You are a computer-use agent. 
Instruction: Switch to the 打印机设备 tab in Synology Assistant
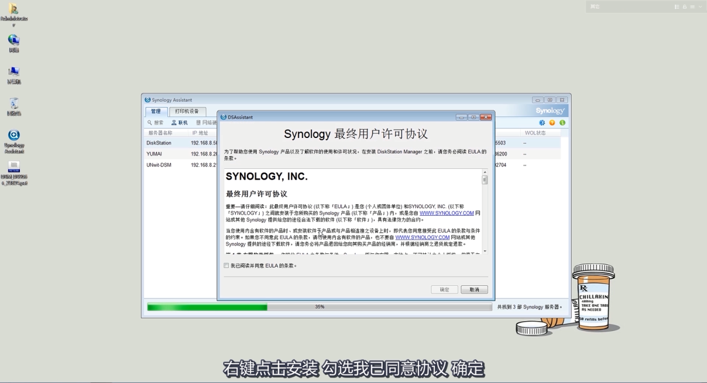[x=187, y=111]
